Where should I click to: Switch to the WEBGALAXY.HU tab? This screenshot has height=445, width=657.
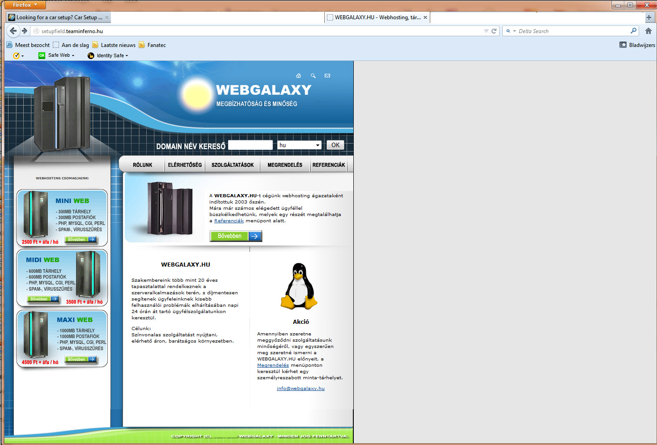click(x=377, y=17)
